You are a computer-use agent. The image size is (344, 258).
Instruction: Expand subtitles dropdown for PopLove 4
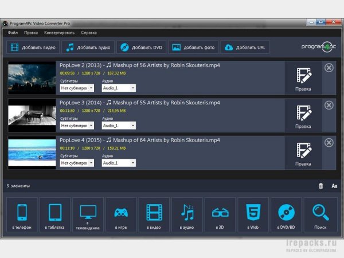click(x=77, y=163)
